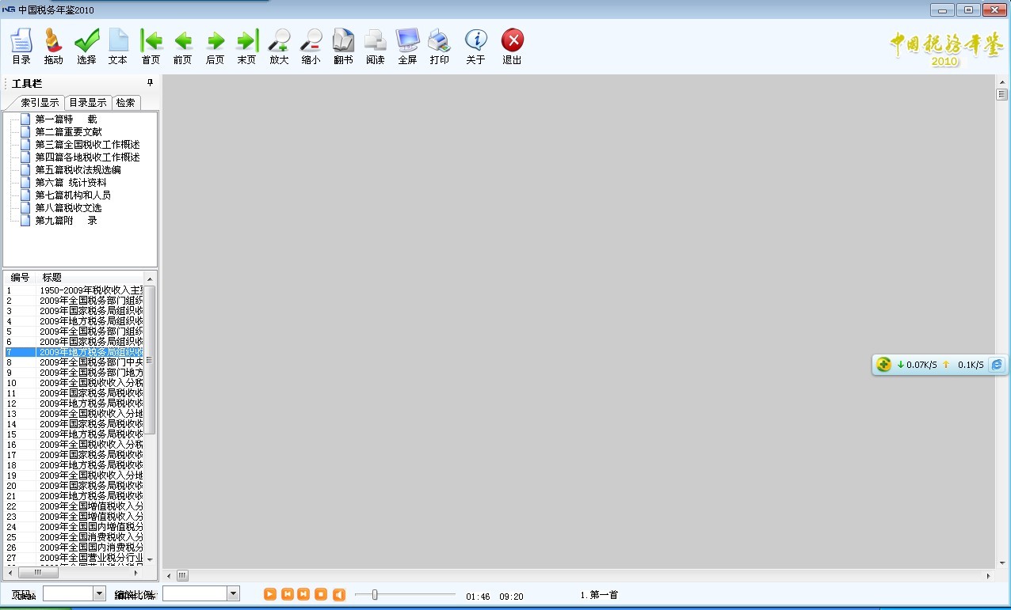Open the 关于 about dialog

475,47
